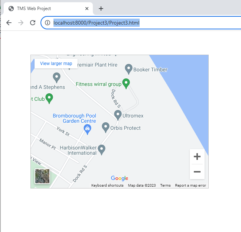This screenshot has width=241, height=232.
Task: Switch to satellite imagery thumbnail
Action: click(42, 176)
